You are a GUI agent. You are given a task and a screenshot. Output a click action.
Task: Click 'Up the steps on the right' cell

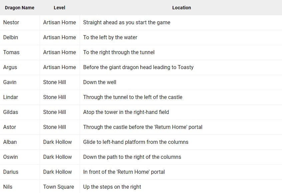[112, 187]
